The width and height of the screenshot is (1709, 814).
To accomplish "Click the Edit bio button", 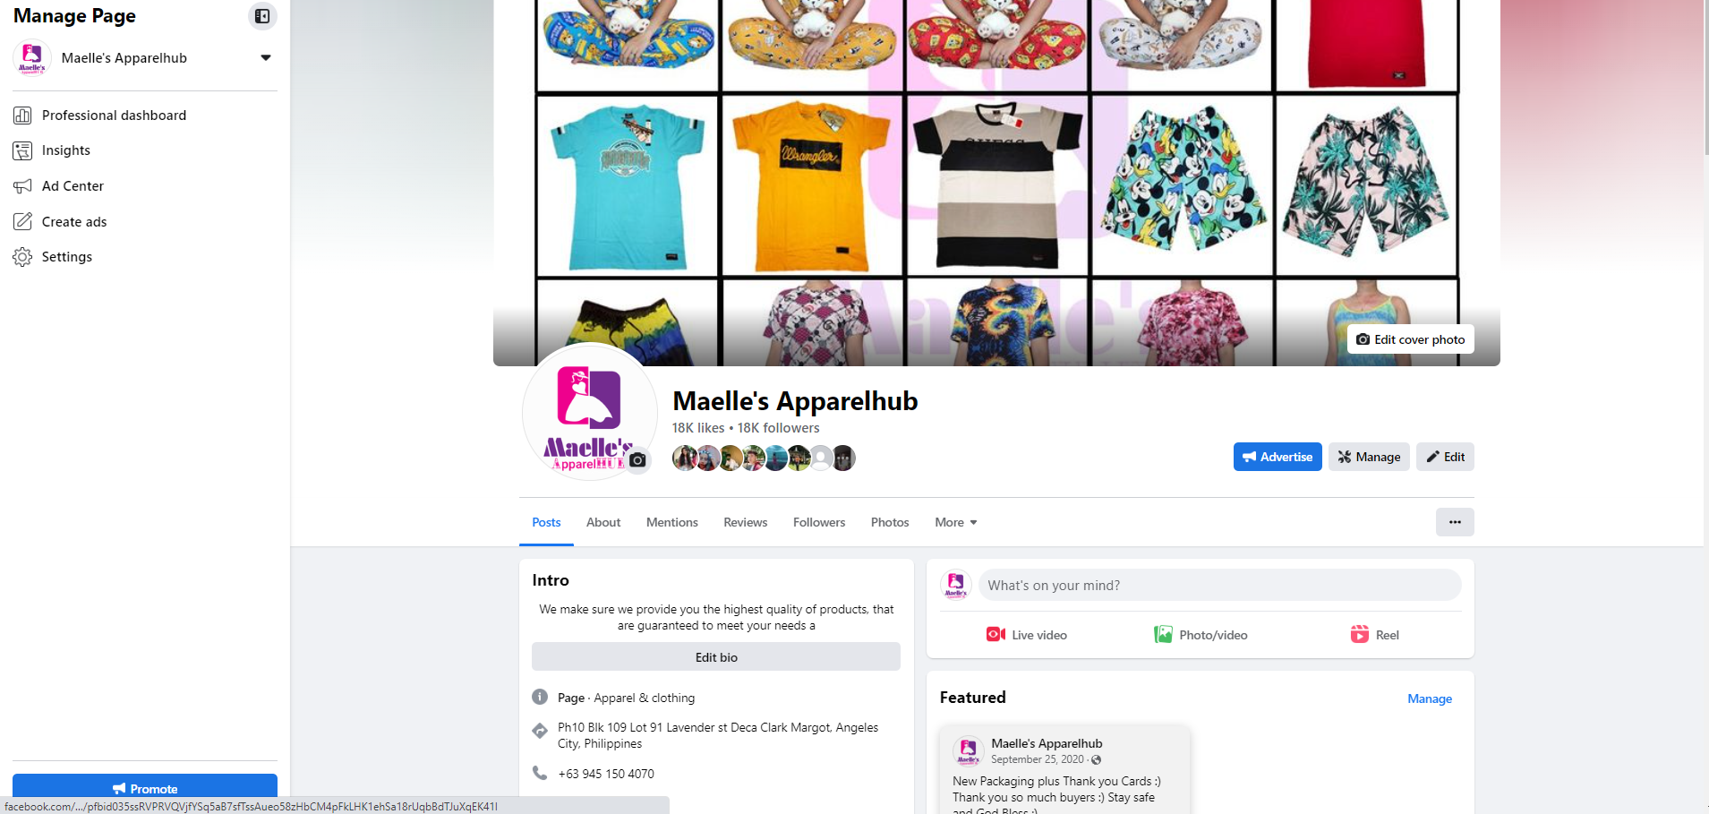I will (x=716, y=656).
